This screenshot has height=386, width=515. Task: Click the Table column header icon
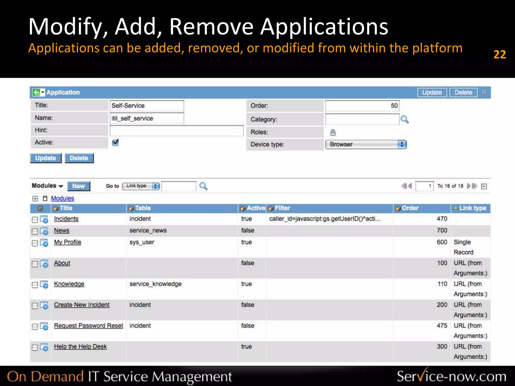click(131, 209)
